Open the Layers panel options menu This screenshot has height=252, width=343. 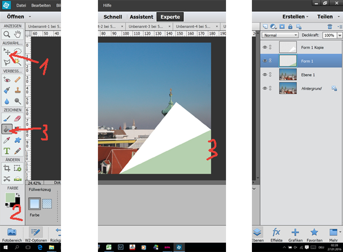[x=340, y=27]
